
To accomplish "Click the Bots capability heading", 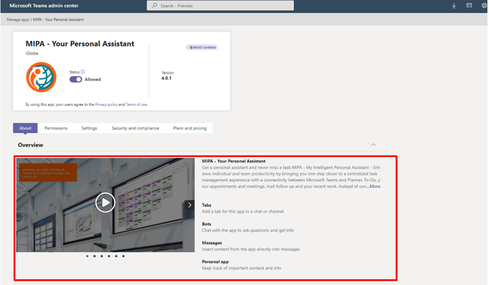I will pyautogui.click(x=207, y=224).
